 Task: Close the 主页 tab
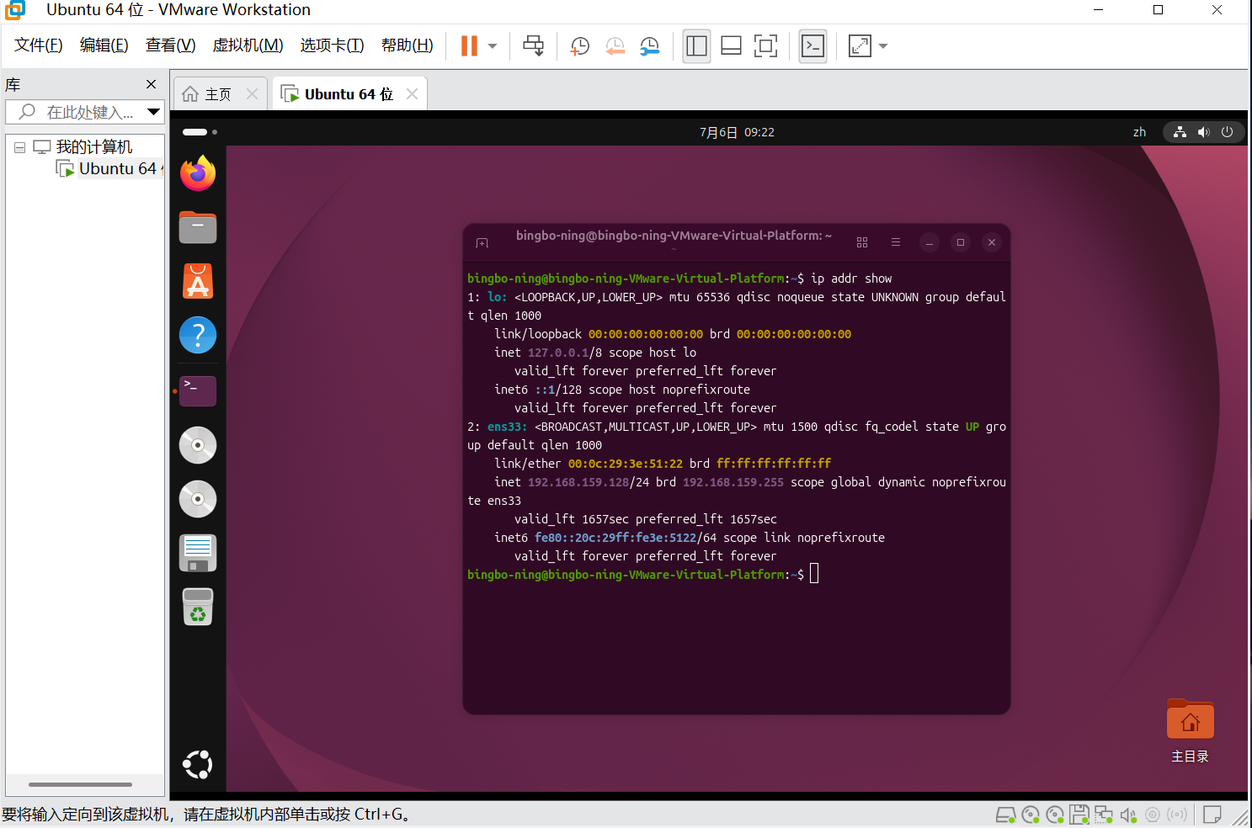pyautogui.click(x=252, y=94)
